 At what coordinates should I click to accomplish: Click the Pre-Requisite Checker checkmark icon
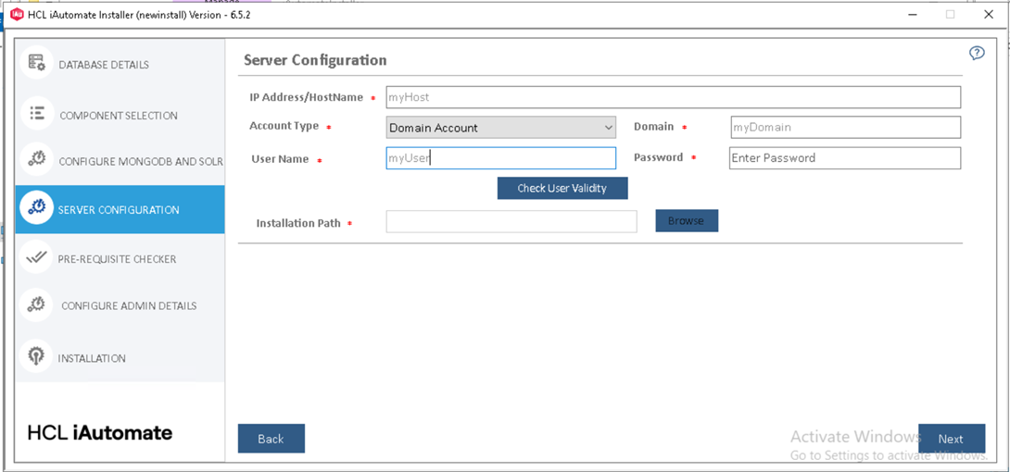(36, 257)
